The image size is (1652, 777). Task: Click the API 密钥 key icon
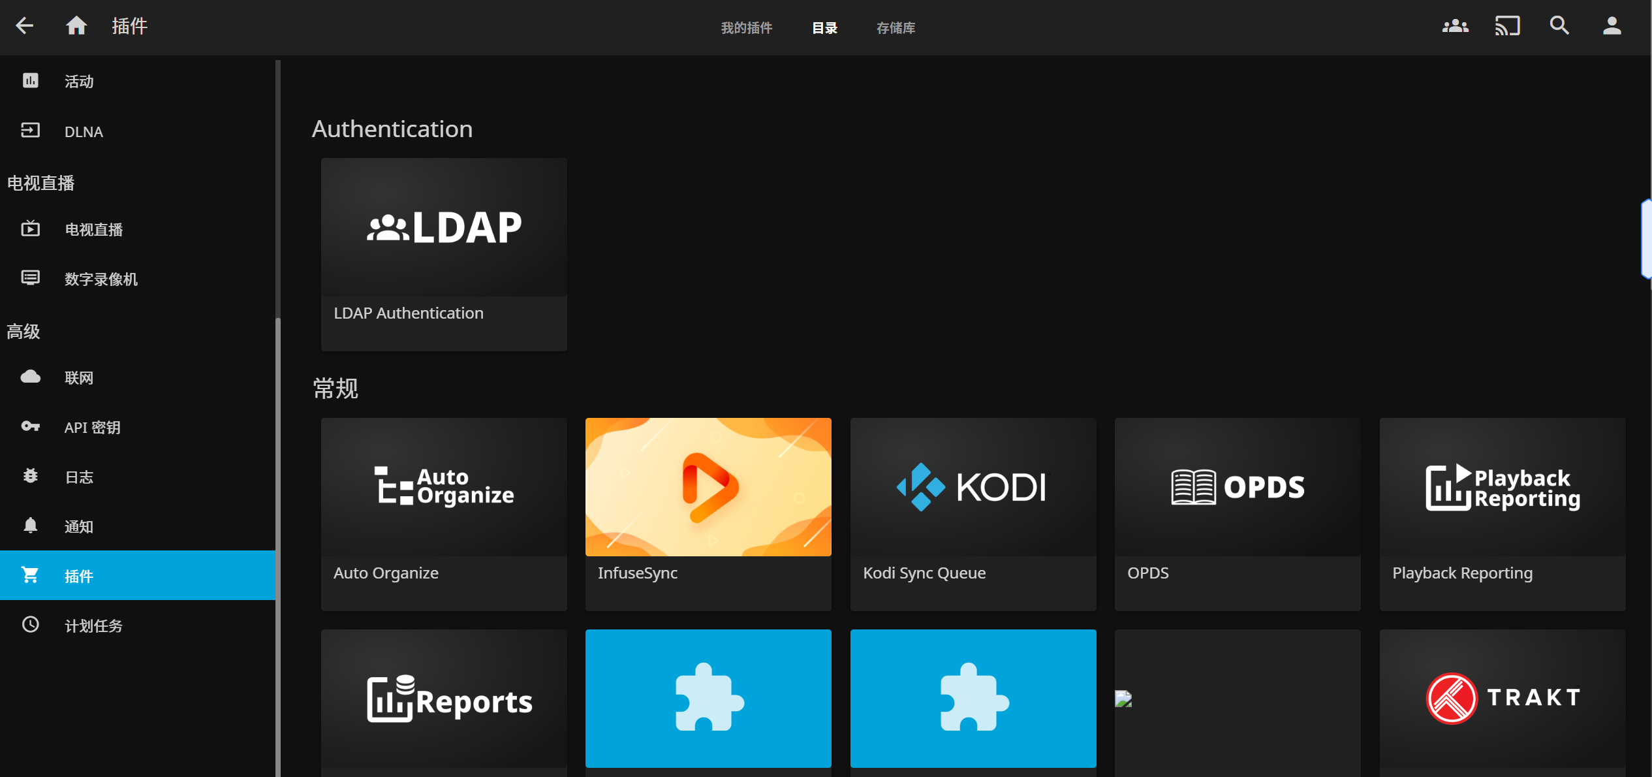[x=31, y=426]
